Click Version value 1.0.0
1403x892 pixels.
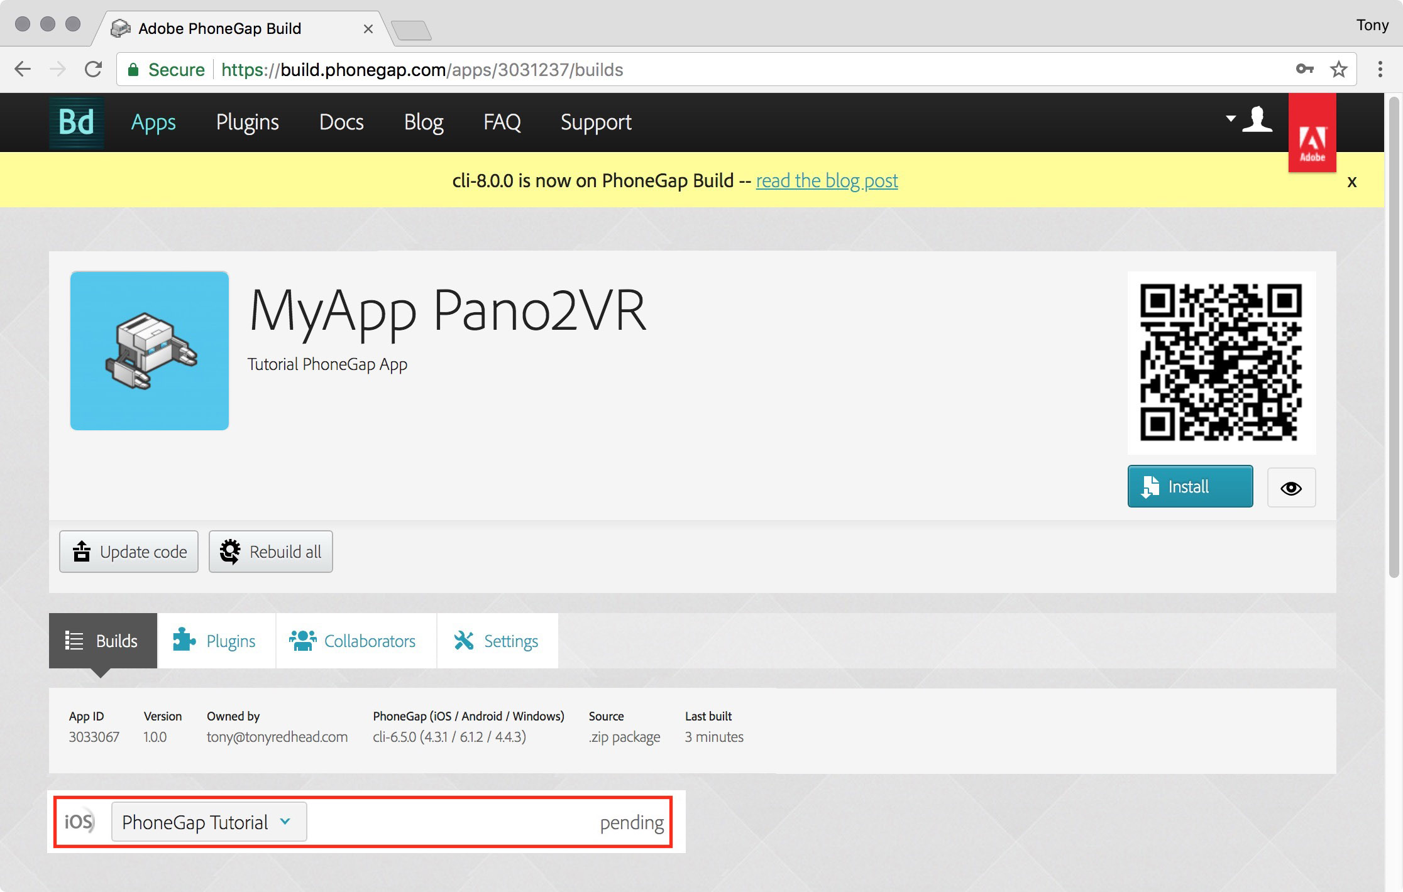(x=155, y=737)
